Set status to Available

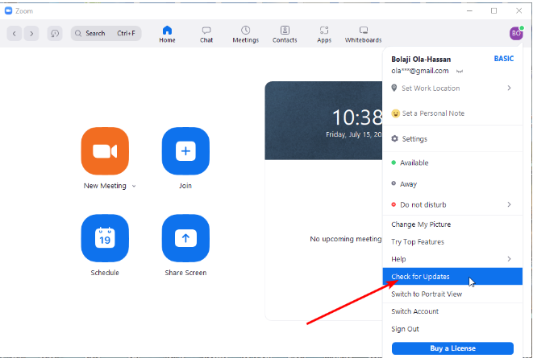(414, 163)
